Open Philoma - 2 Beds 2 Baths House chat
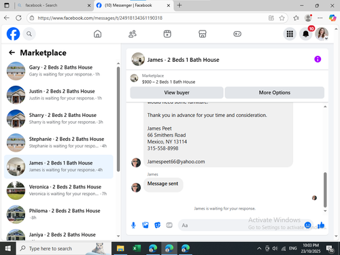Image resolution: width=340 pixels, height=255 pixels. [59, 214]
